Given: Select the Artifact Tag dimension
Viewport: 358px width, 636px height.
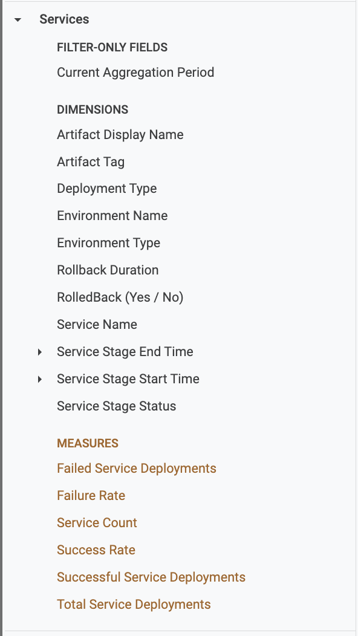Looking at the screenshot, I should [x=91, y=162].
